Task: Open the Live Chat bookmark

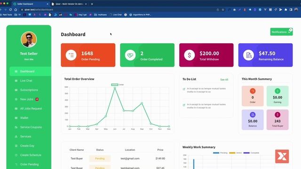Action: [116, 15]
